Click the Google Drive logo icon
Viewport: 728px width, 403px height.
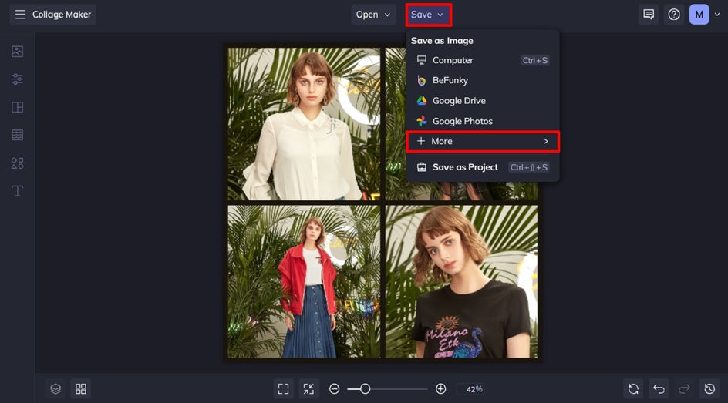pyautogui.click(x=422, y=101)
